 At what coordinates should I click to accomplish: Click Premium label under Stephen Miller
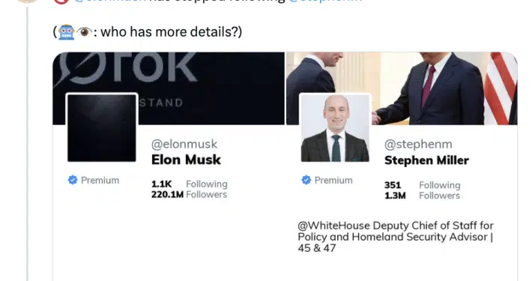[x=333, y=180]
